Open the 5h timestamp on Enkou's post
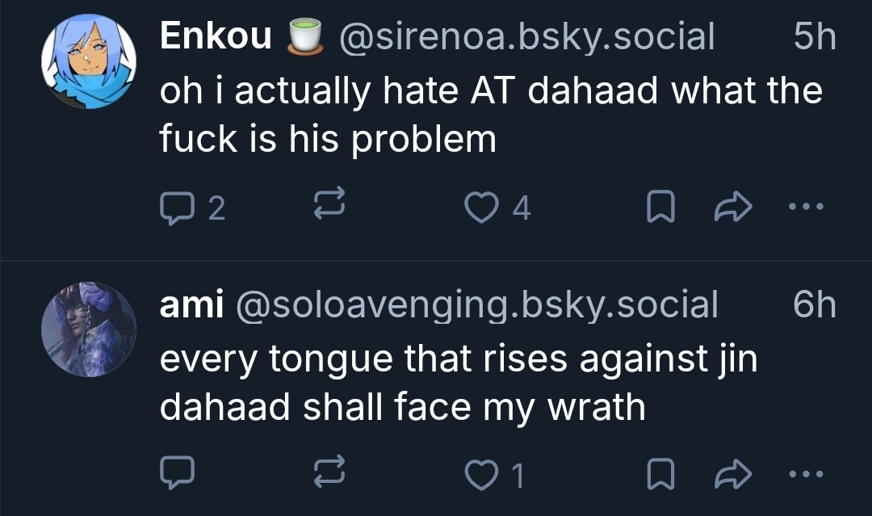Screen dimensions: 872x516 click(x=814, y=37)
